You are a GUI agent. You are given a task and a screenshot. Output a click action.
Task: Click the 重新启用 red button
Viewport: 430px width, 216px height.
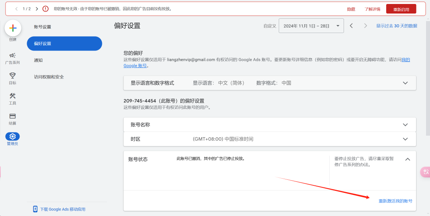point(401,9)
